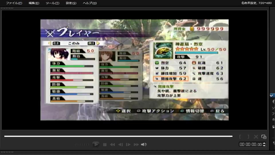Open the ツール(T) menu
This screenshot has width=275, height=155.
(52, 3)
